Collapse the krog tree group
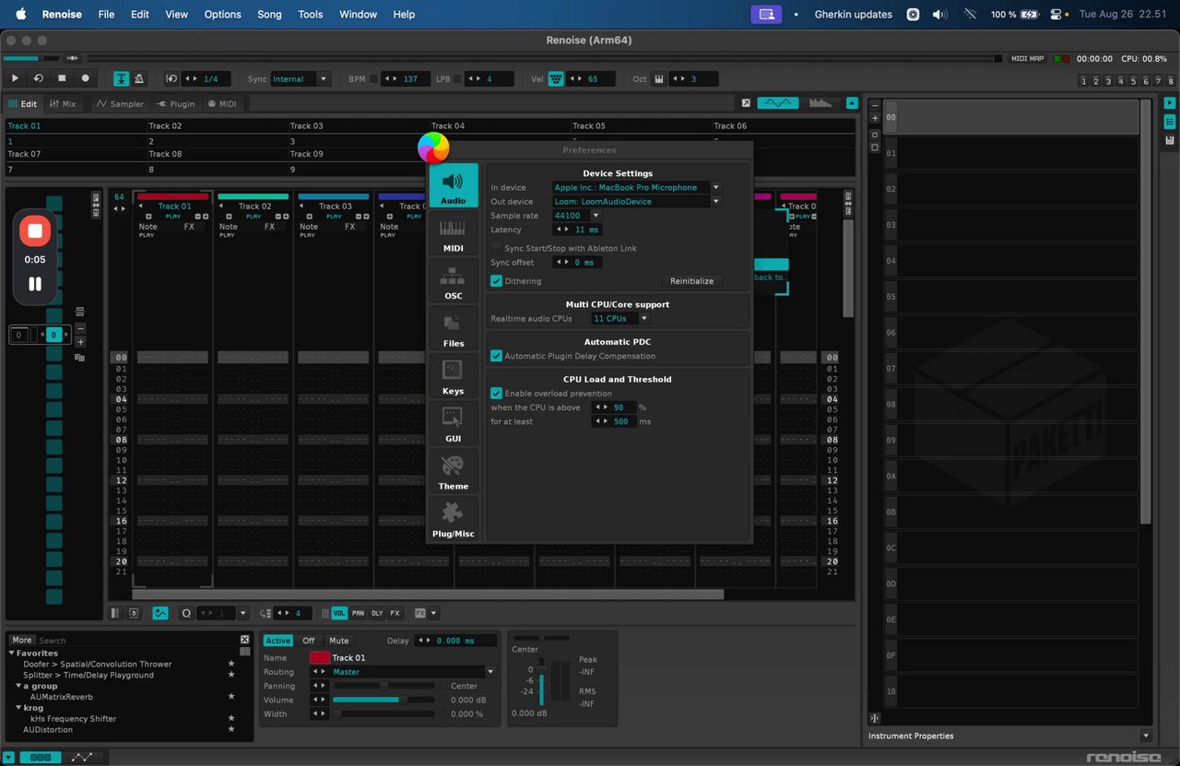 pos(19,708)
